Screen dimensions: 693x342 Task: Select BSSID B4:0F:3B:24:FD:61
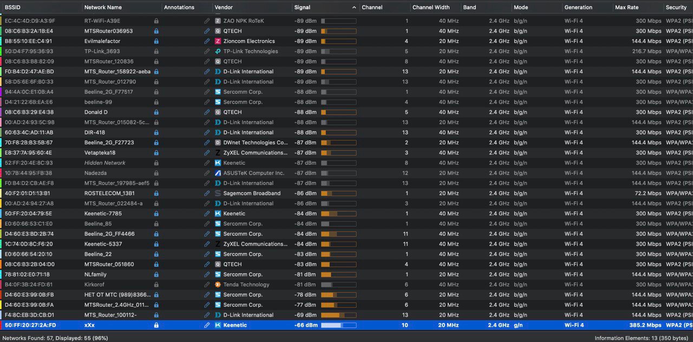(x=29, y=285)
